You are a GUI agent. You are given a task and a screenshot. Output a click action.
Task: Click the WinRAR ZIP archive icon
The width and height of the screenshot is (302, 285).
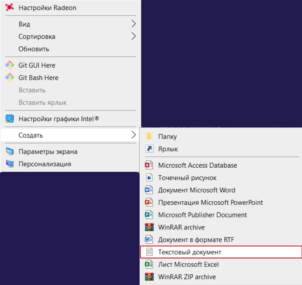[x=150, y=277]
